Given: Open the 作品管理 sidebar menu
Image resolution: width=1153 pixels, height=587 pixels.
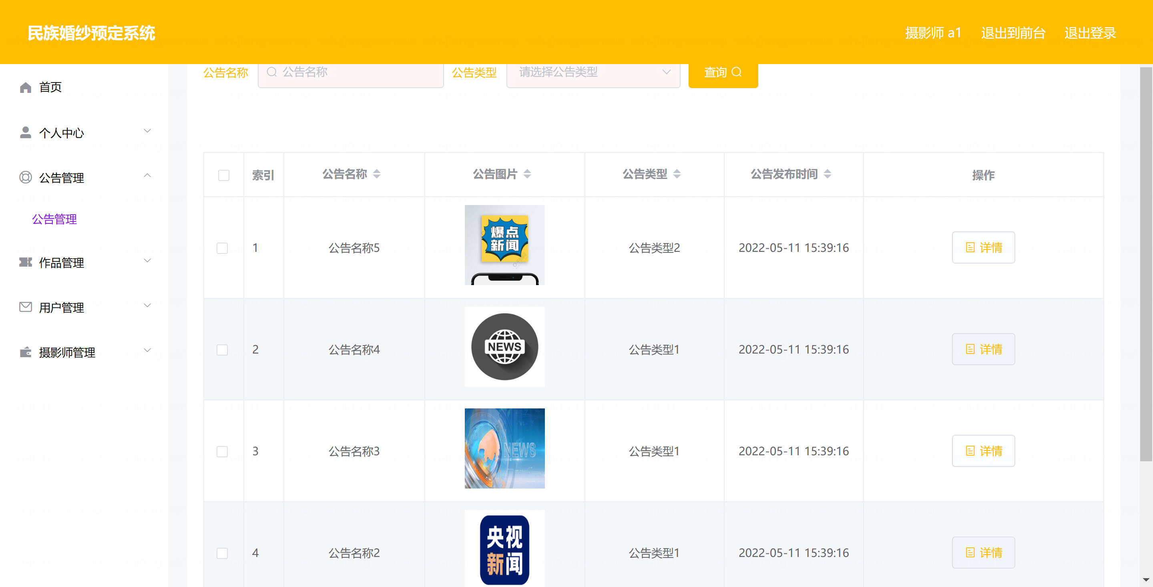Looking at the screenshot, I should (x=84, y=262).
